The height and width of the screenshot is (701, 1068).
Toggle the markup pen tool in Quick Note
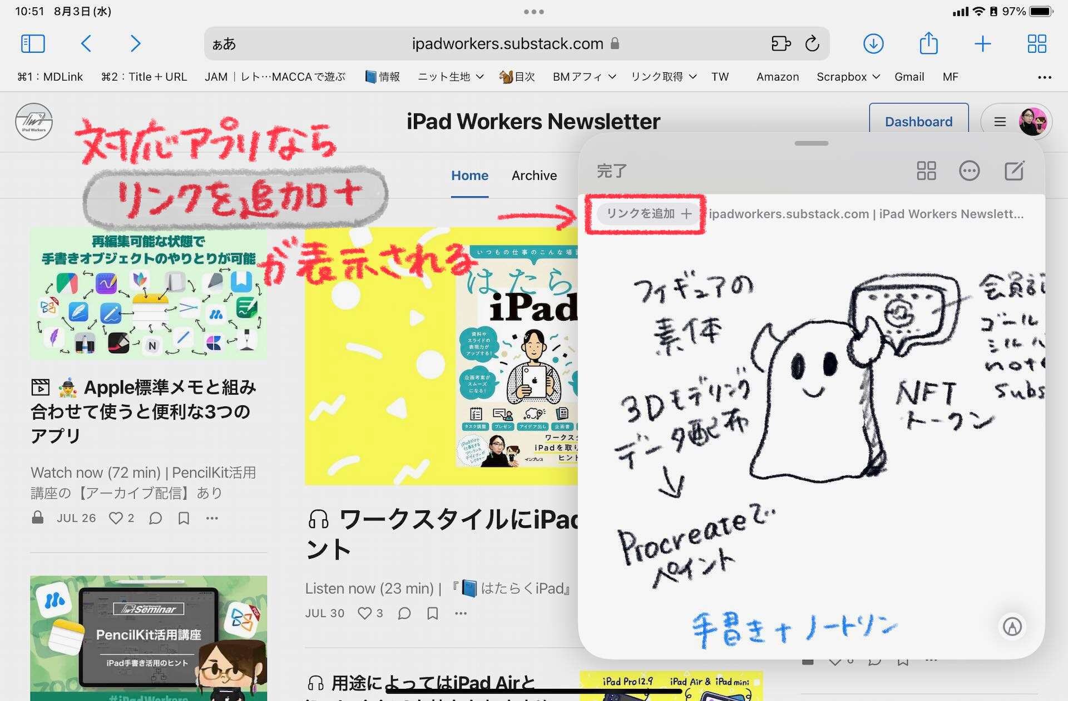[1012, 627]
